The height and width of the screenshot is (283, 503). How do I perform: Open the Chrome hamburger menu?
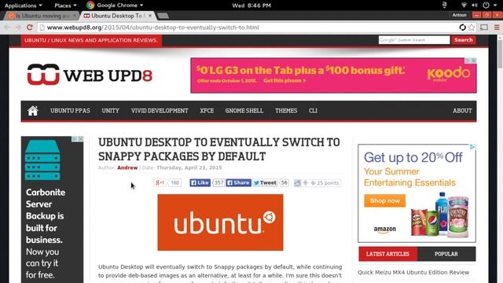tap(497, 28)
